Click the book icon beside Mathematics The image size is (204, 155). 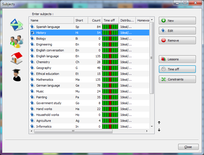(x=32, y=80)
